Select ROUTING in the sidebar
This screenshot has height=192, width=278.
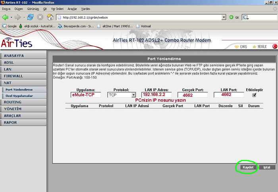(23, 102)
